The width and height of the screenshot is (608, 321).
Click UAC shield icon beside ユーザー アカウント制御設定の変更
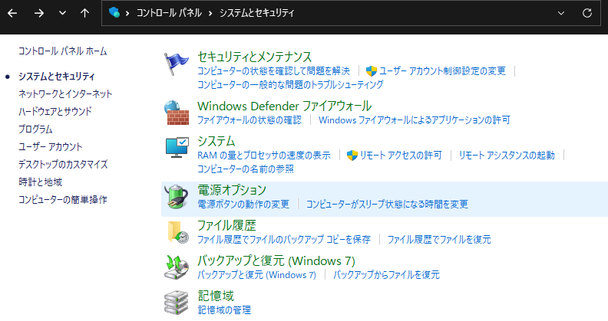pyautogui.click(x=372, y=71)
